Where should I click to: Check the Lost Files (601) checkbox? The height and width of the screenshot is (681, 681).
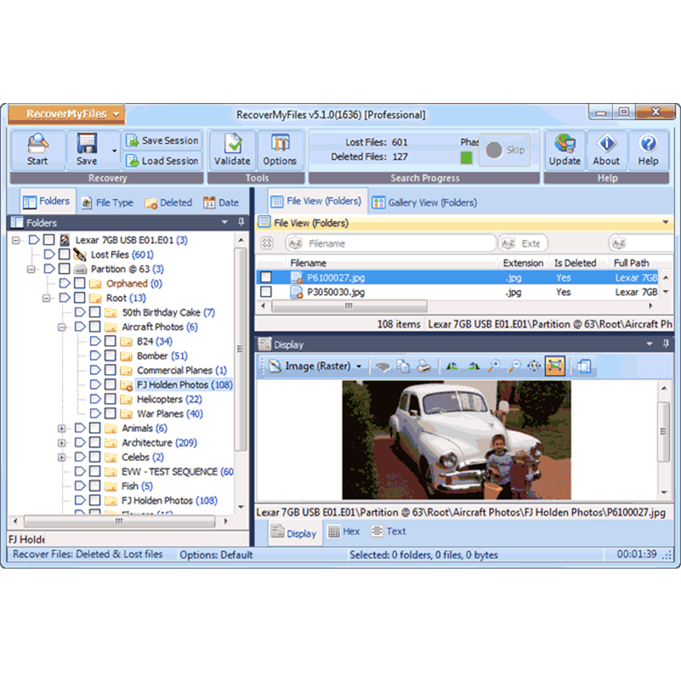click(65, 254)
